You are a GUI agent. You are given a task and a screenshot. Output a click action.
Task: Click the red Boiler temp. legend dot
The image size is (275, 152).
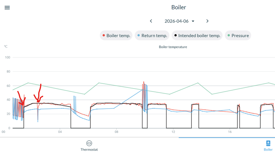(103, 36)
